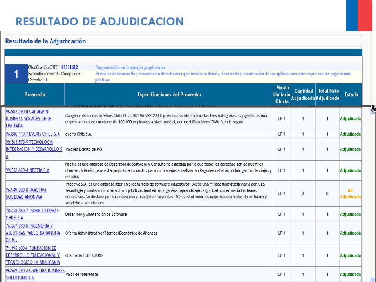Open the 99.565.570-5 Tecnologia Integracion y Desarrollo link
The image size is (376, 282).
tap(34, 149)
